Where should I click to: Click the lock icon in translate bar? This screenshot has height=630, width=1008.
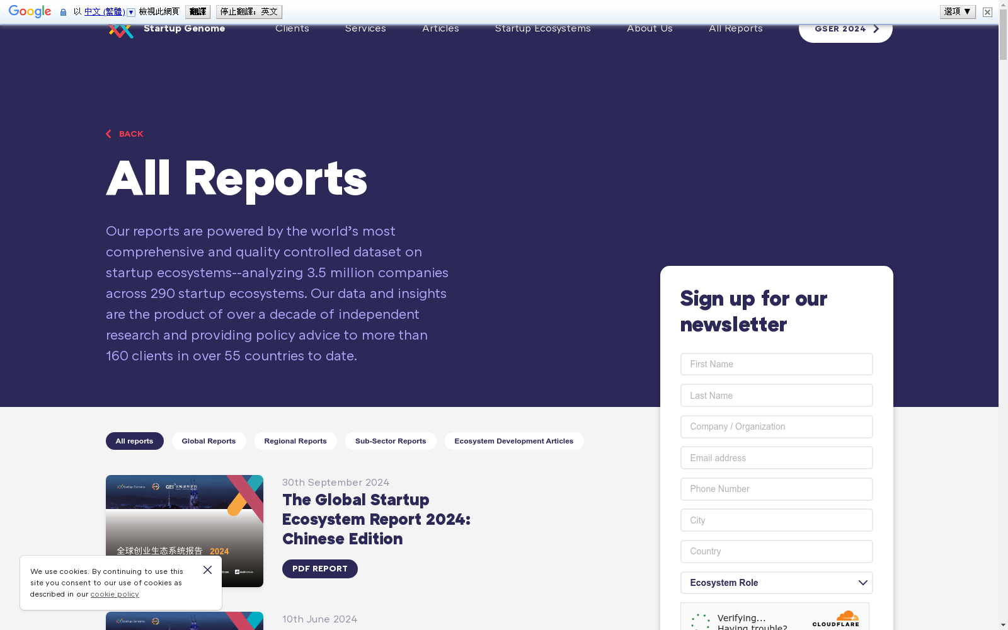coord(63,12)
